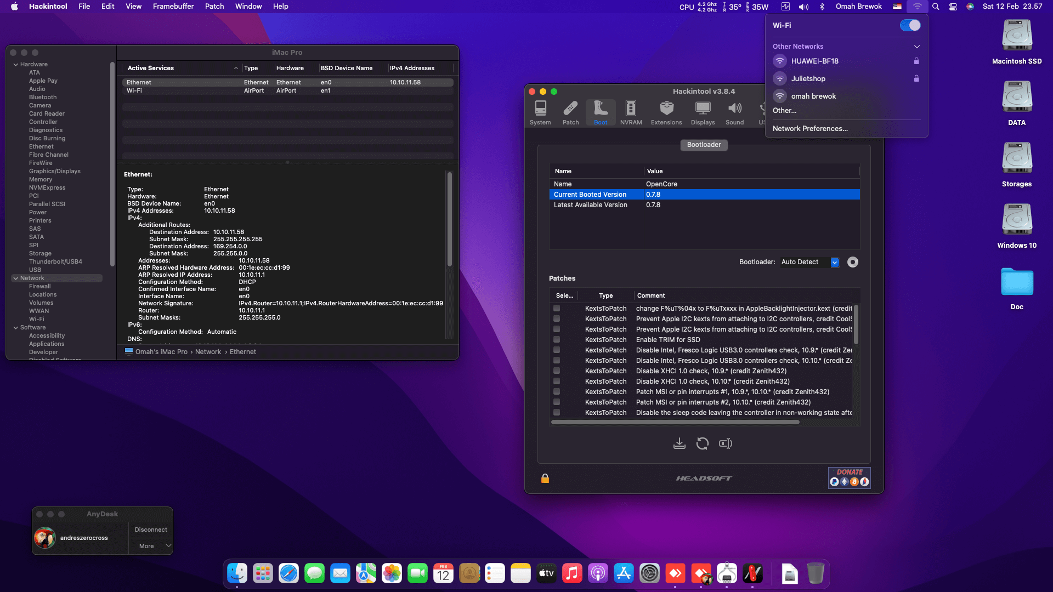The width and height of the screenshot is (1053, 592).
Task: Open the Sound section in Hackintool
Action: pos(734,113)
